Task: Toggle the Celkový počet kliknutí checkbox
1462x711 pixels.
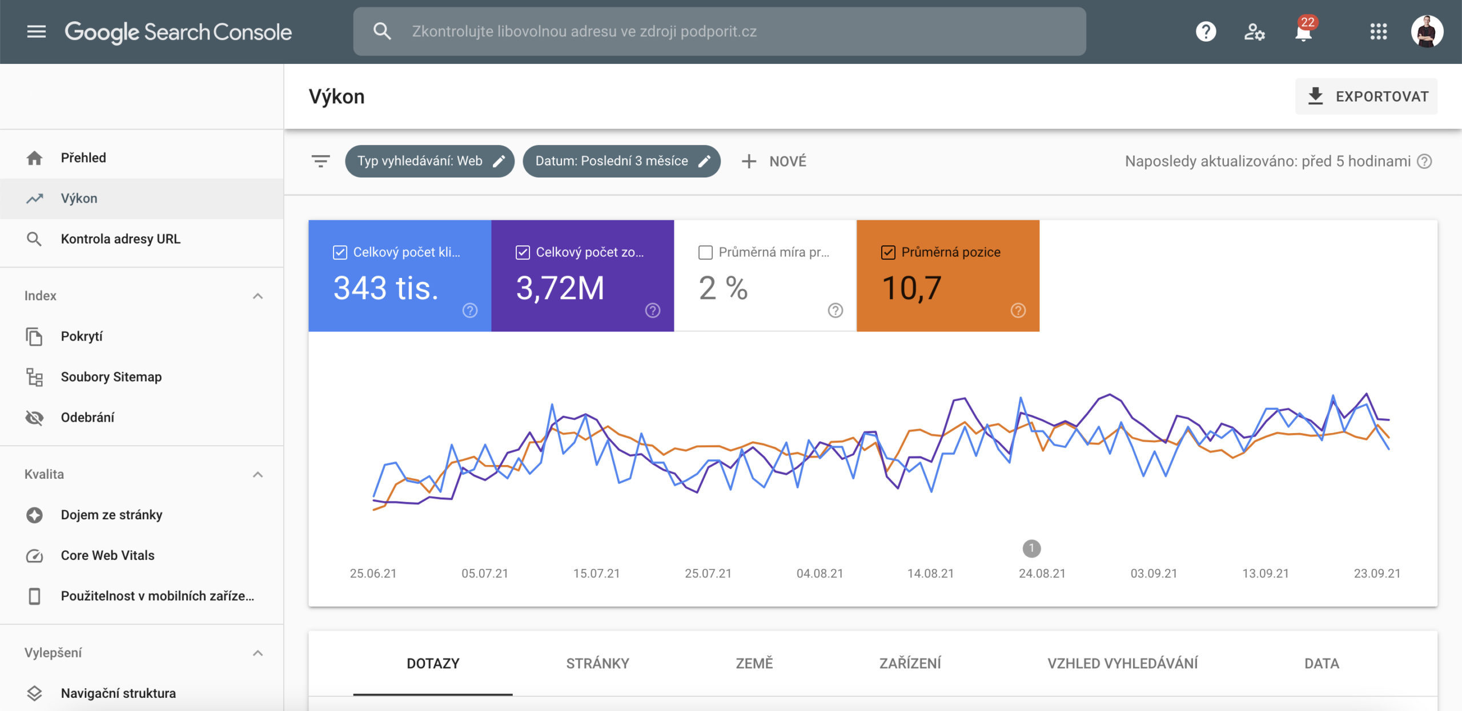Action: coord(339,252)
